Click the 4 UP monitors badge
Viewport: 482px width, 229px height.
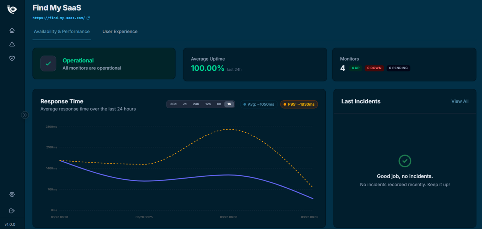coord(355,68)
